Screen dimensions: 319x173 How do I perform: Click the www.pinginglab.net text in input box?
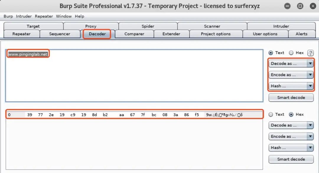tap(28, 54)
